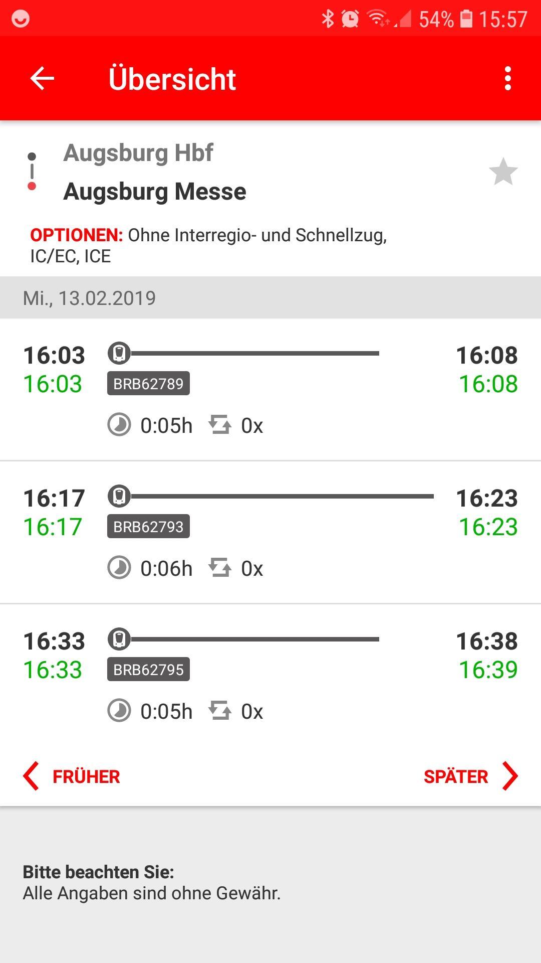Select train badge BRB62793
Viewport: 541px width, 963px height.
[148, 527]
